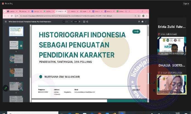The height and width of the screenshot is (114, 191).
Task: Select the second slide thumbnail
Action: (16, 45)
